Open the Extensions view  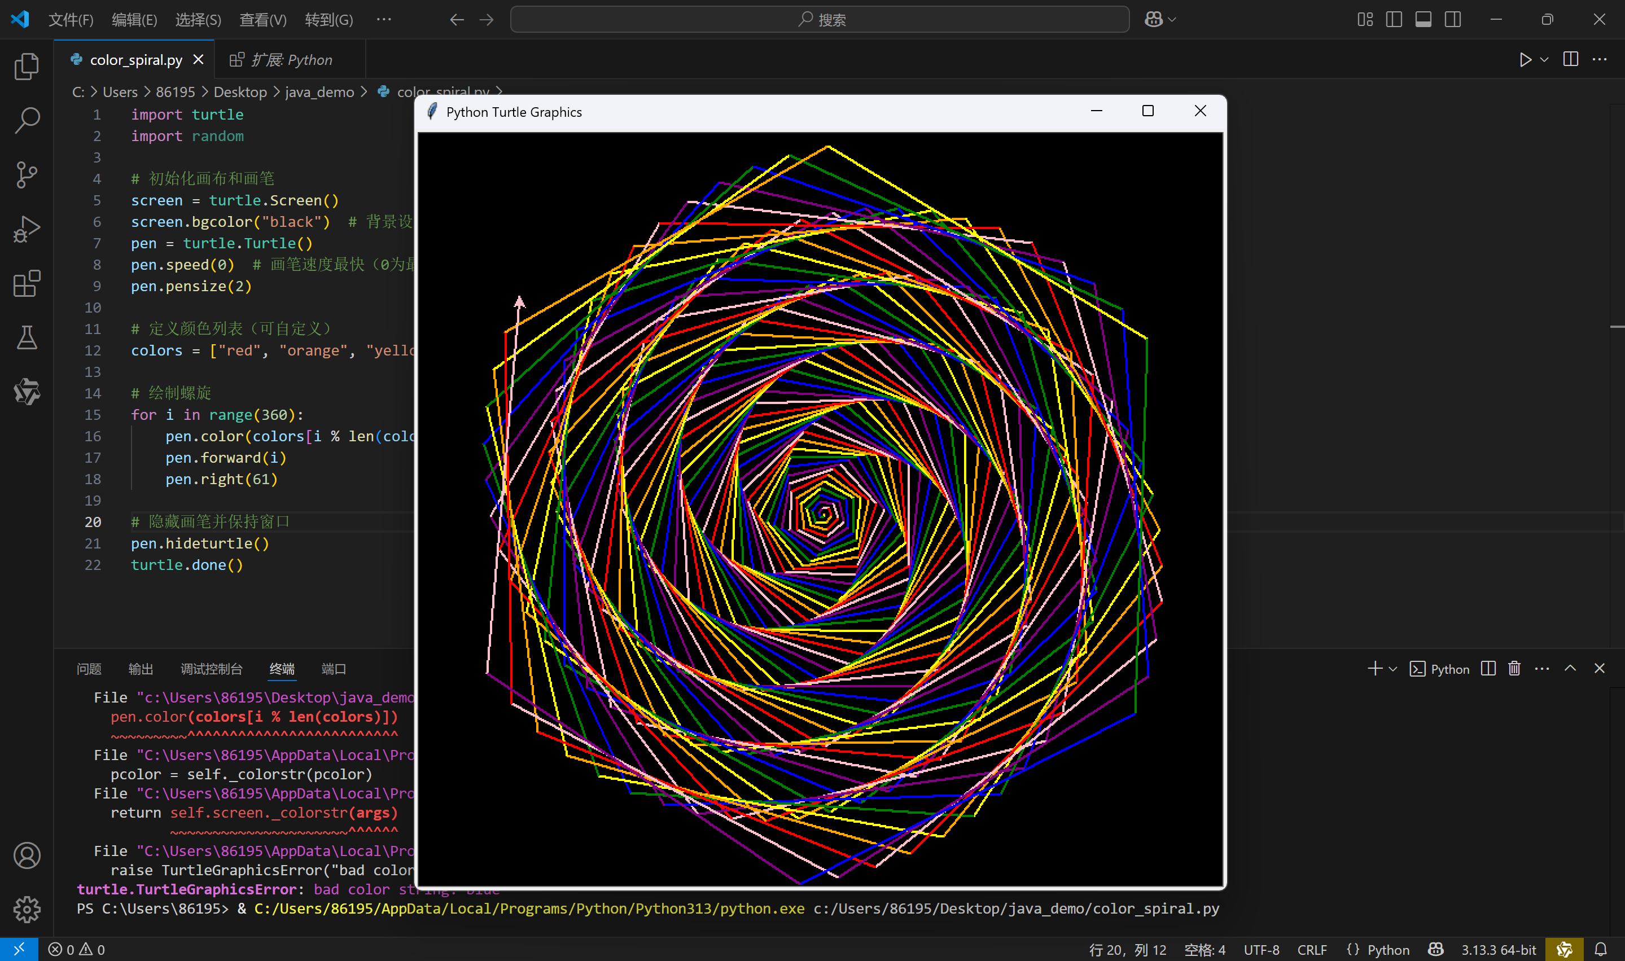pyautogui.click(x=27, y=284)
